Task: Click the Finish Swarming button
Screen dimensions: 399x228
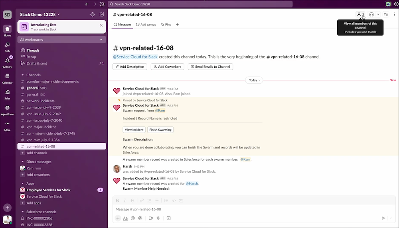Action: pos(160,130)
